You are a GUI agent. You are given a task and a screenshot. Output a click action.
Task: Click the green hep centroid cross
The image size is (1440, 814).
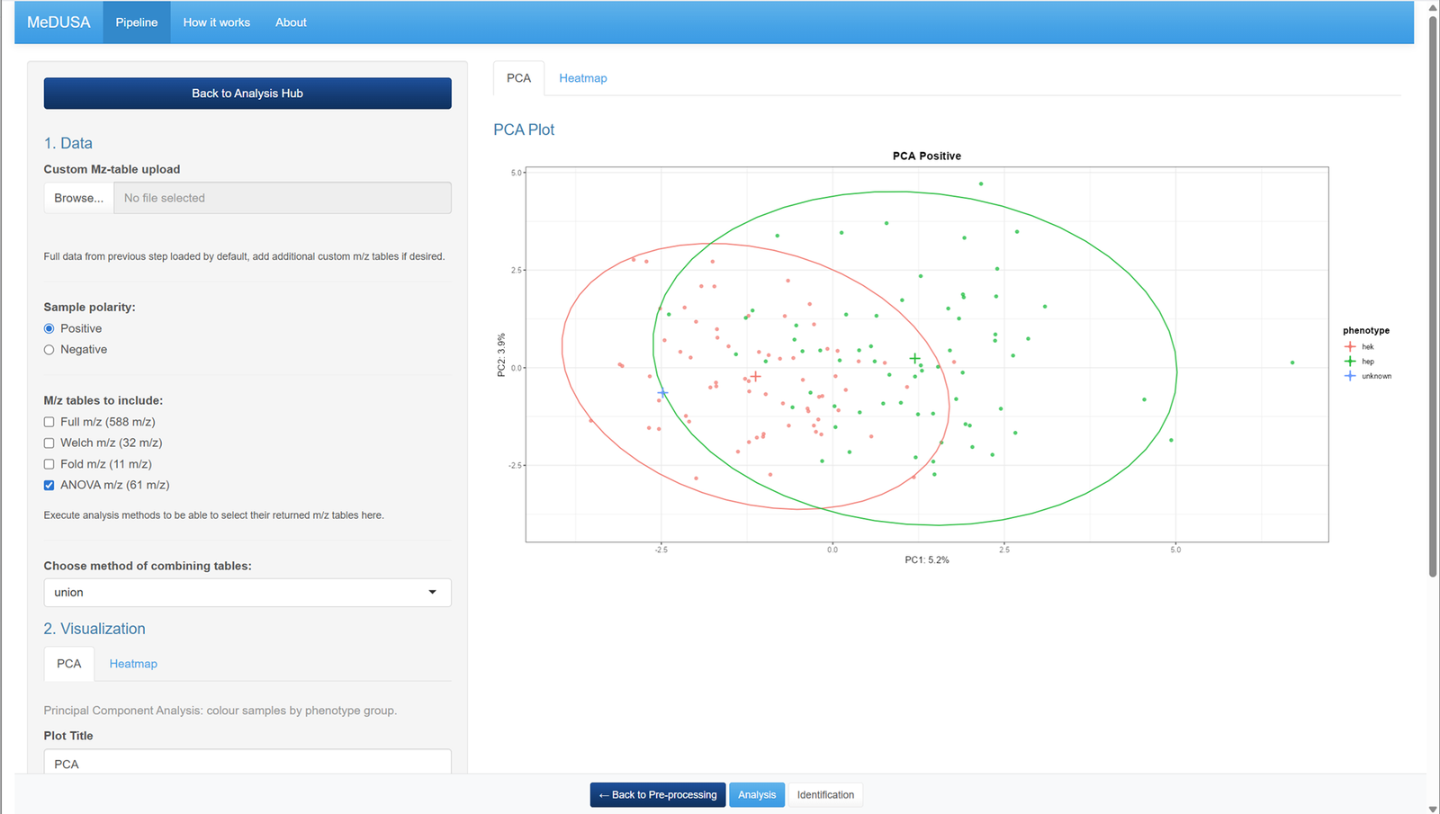pyautogui.click(x=914, y=359)
